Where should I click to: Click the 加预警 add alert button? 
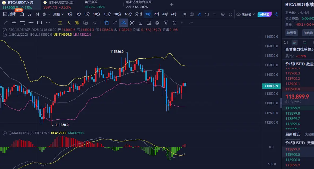coord(291,33)
